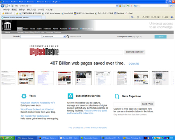This screenshot has height=140, width=175.
Task: Select the Video tab in archive navigation
Action: 26,29
